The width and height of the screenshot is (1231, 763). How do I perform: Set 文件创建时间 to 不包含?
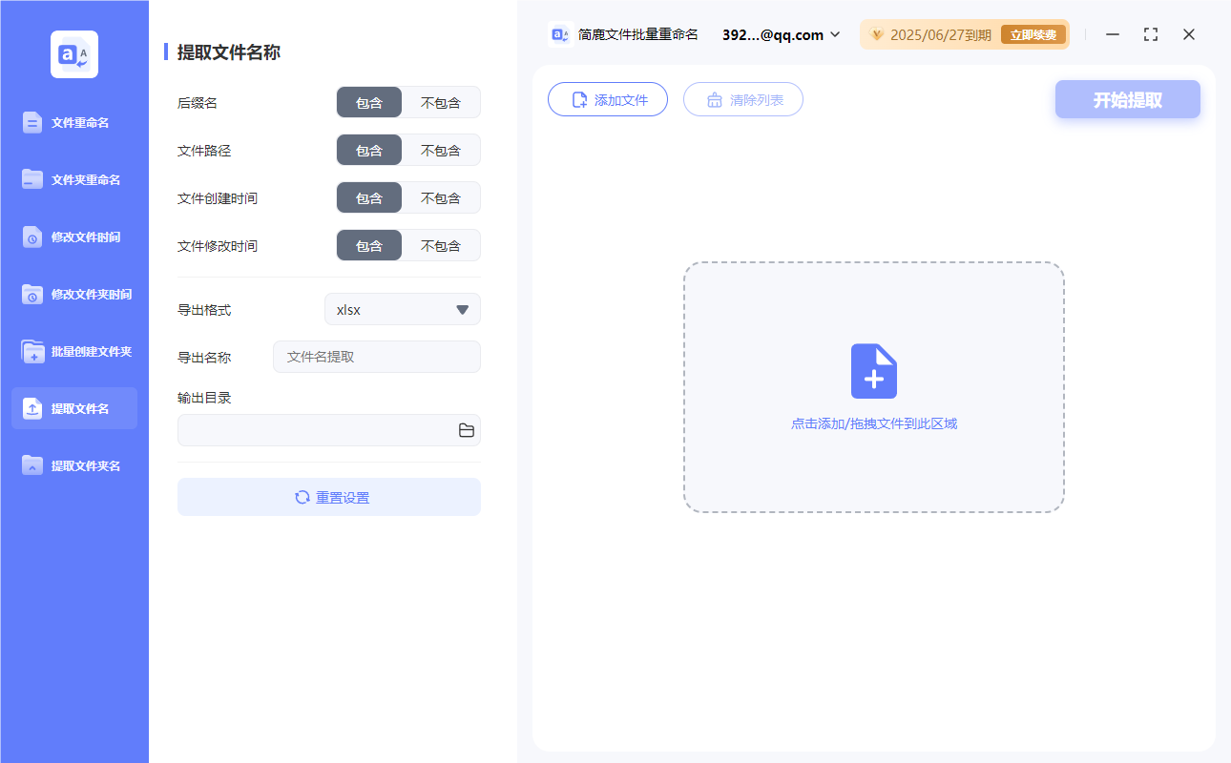[x=442, y=197]
